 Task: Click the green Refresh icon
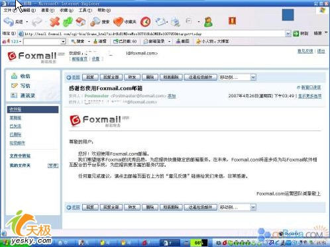tap(68, 22)
